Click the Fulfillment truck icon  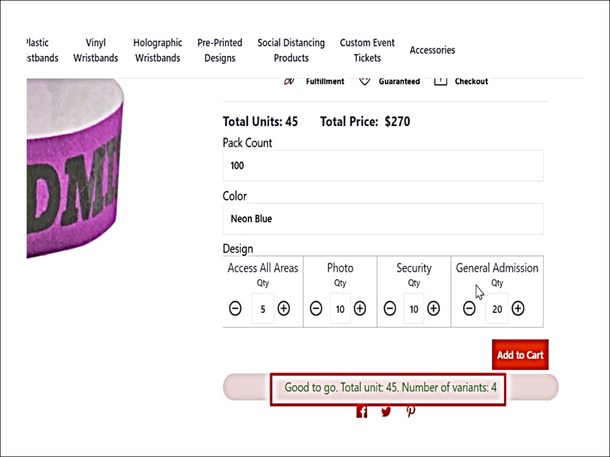[289, 80]
